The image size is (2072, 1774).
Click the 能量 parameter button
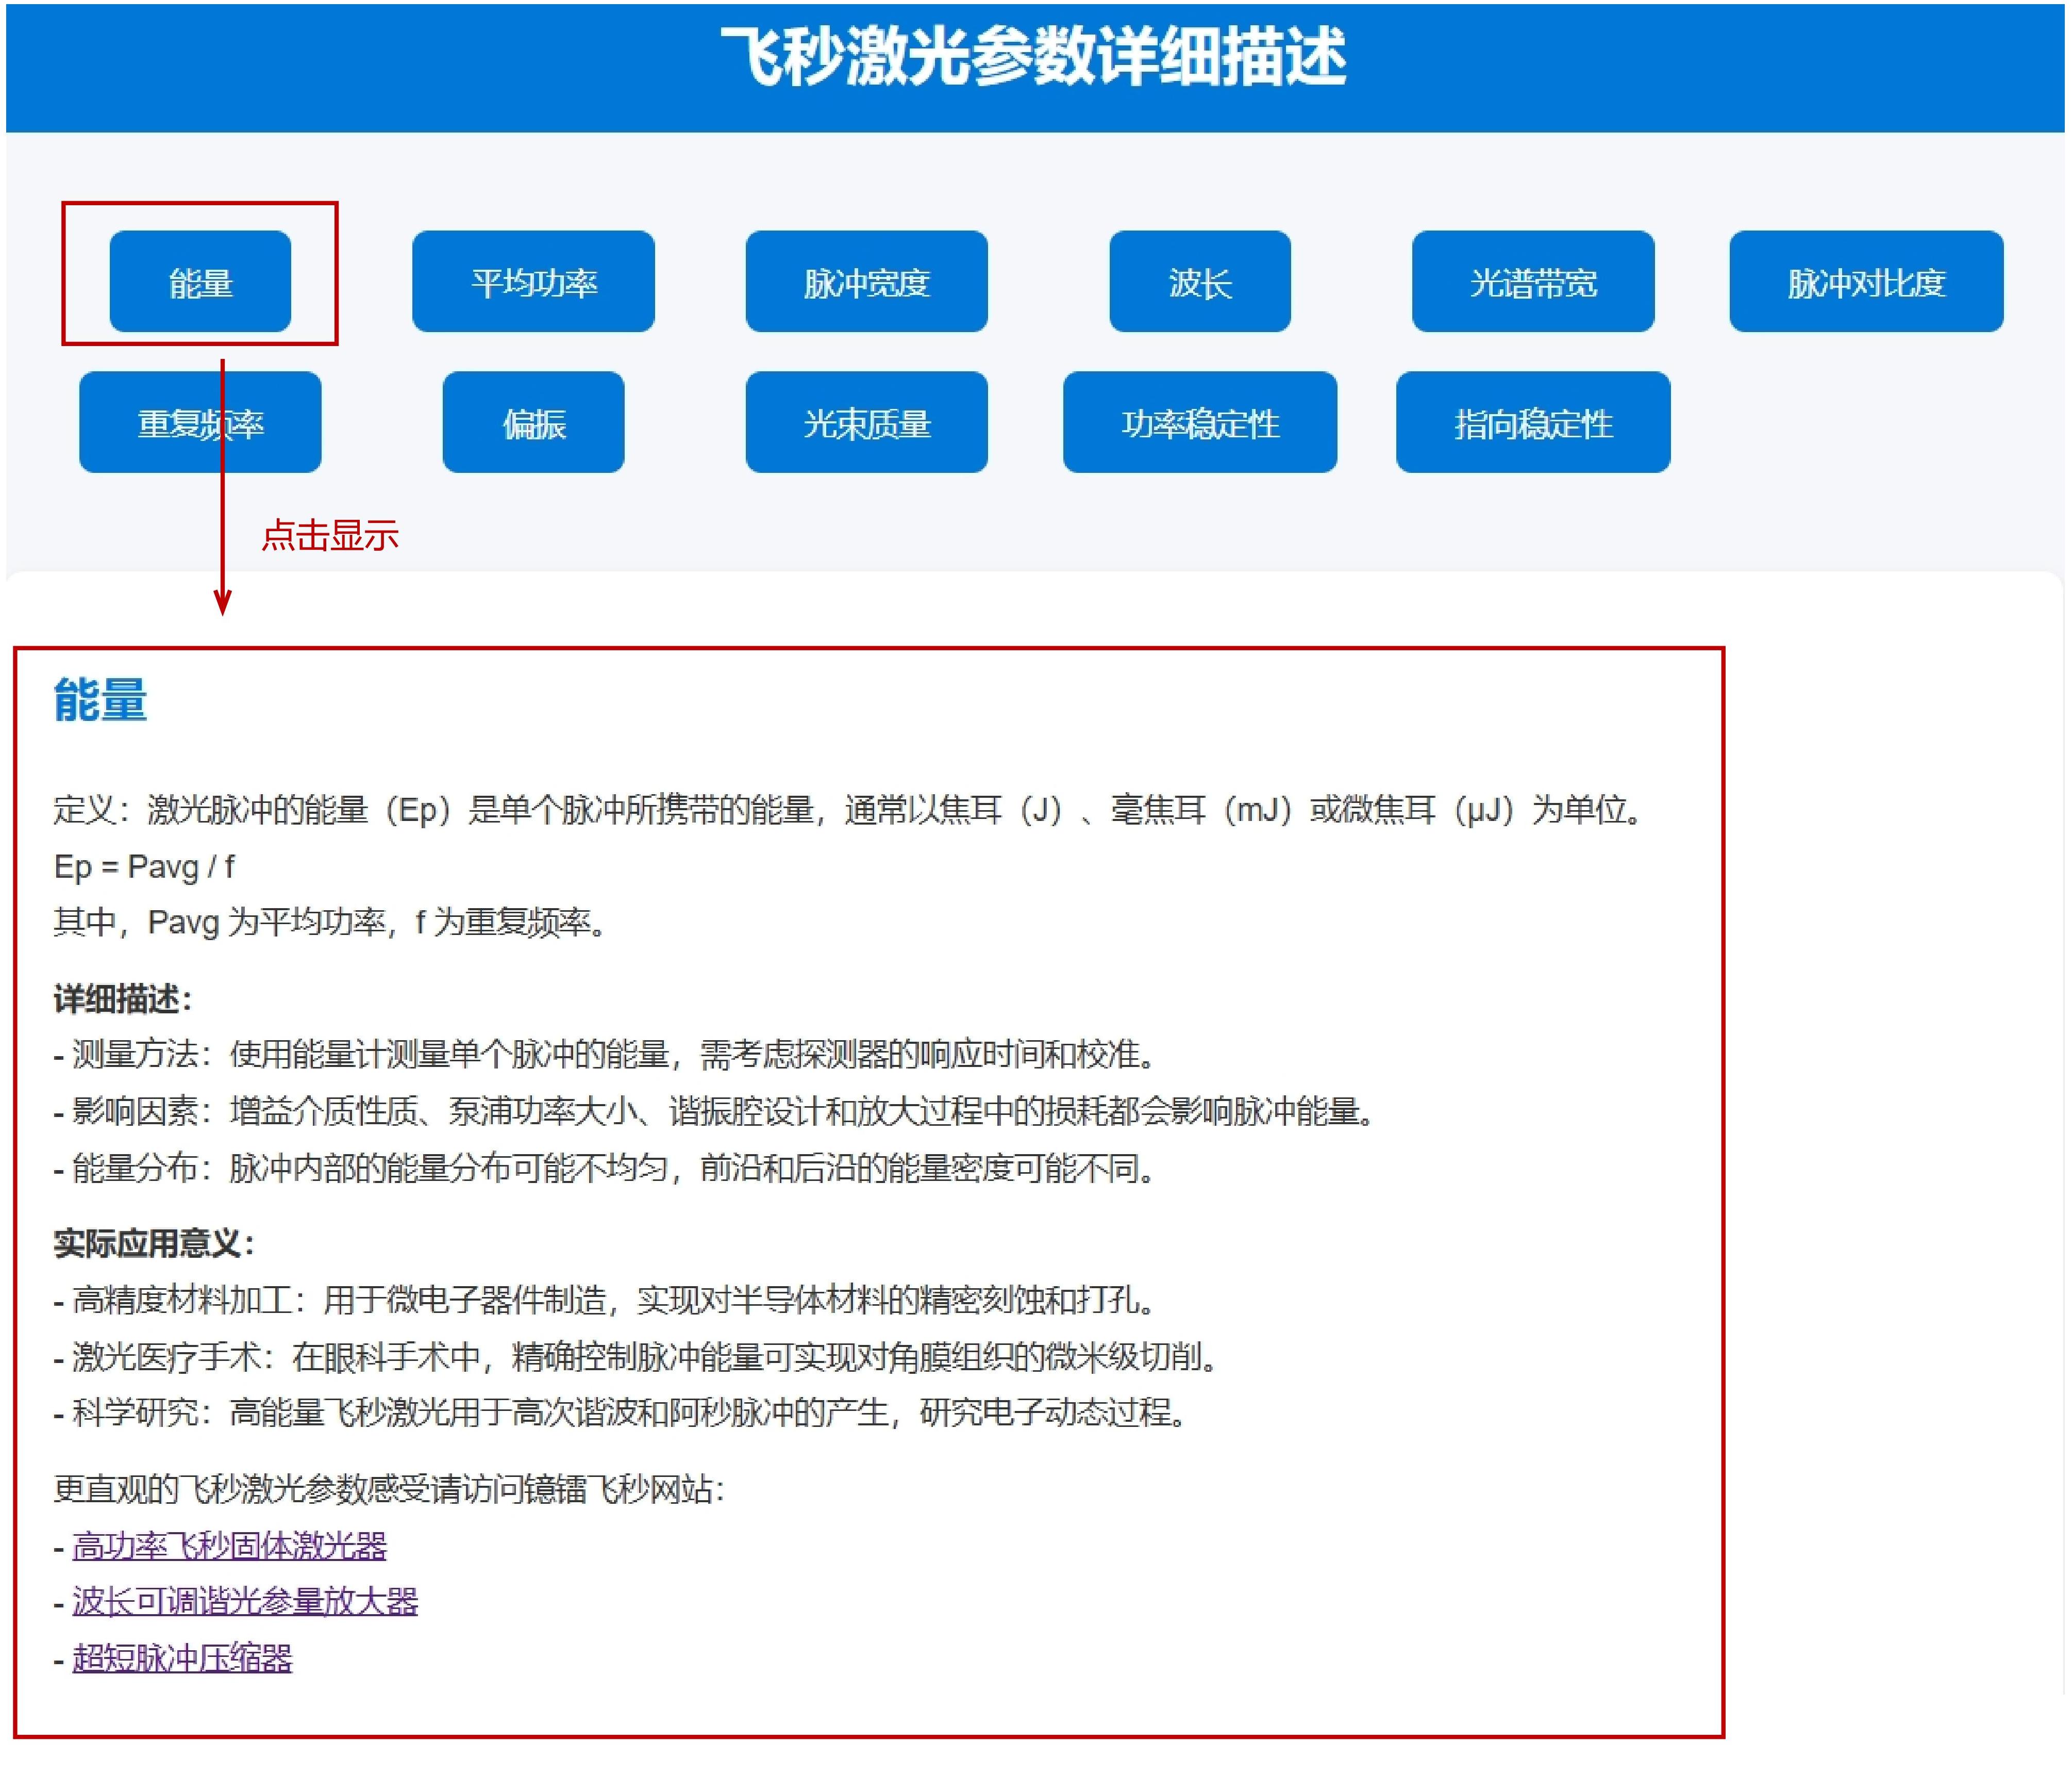pyautogui.click(x=200, y=281)
